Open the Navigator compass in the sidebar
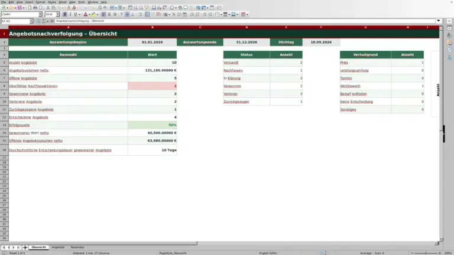 coord(449,50)
